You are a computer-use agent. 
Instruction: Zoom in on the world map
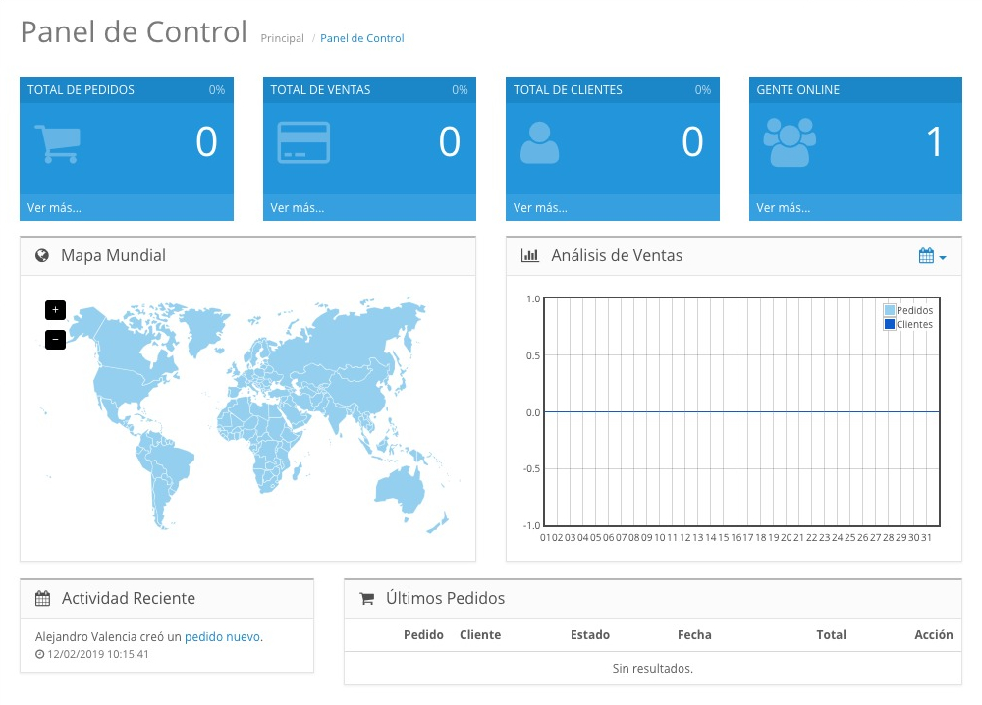[55, 310]
